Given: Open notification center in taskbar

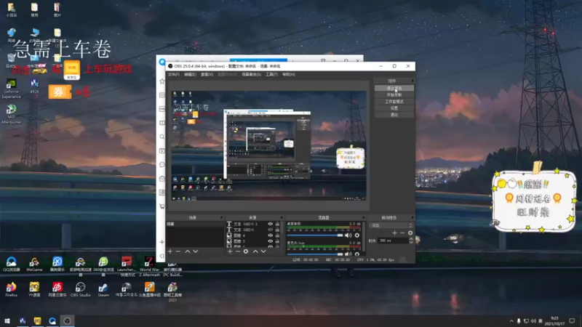Looking at the screenshot, I should coord(572,320).
